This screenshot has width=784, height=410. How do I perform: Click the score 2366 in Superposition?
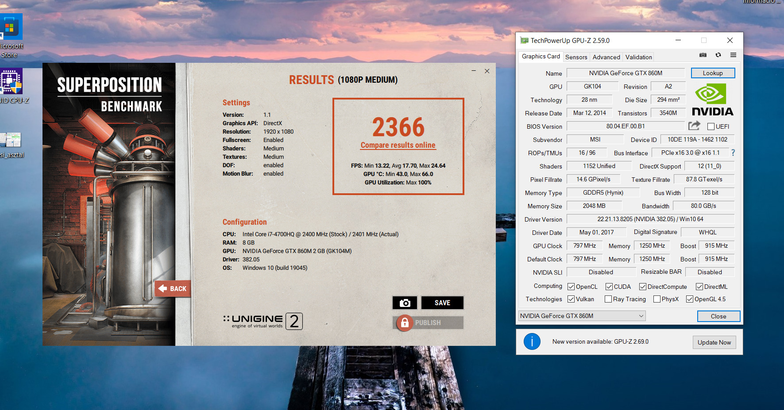pos(398,127)
